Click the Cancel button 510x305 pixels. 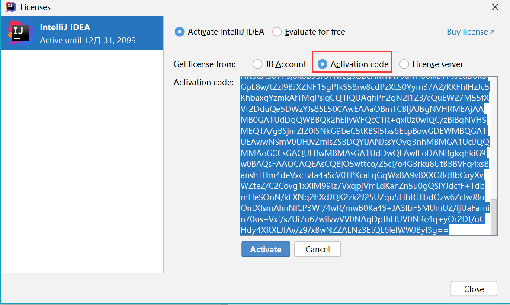click(x=318, y=249)
